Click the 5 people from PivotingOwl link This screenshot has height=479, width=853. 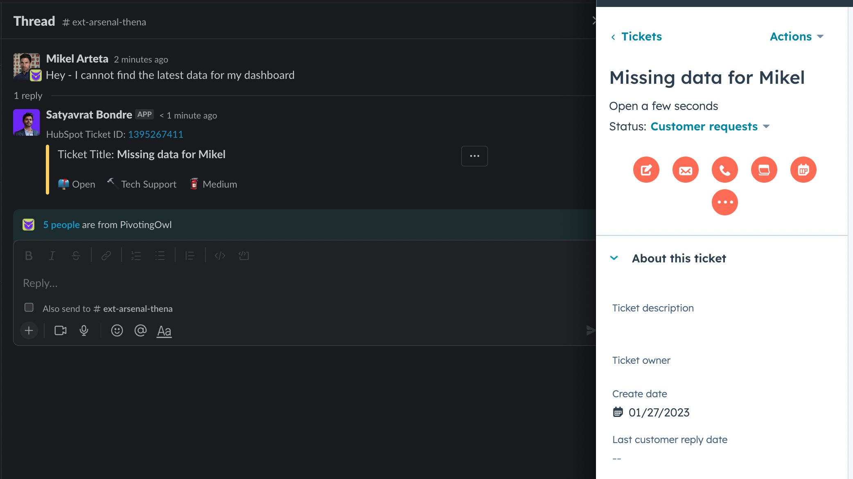(x=61, y=224)
